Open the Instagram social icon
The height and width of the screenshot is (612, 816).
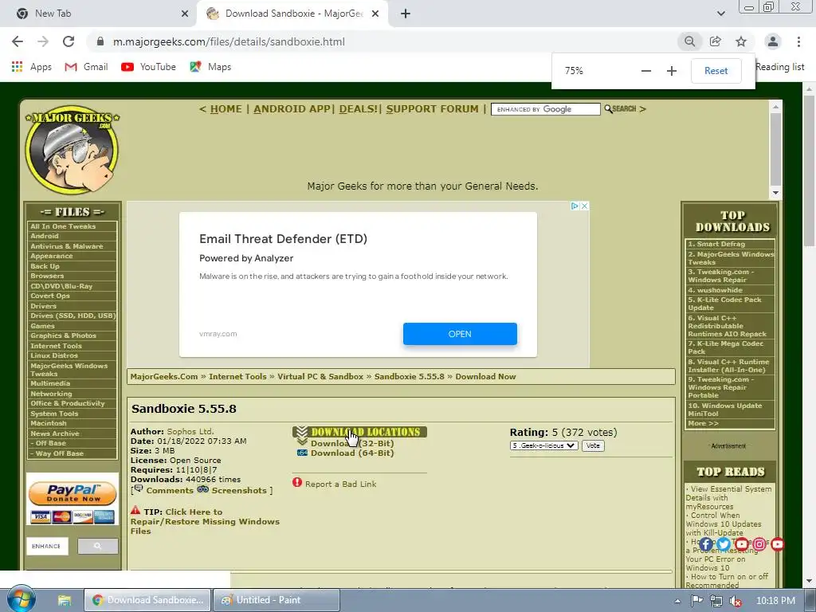759,544
